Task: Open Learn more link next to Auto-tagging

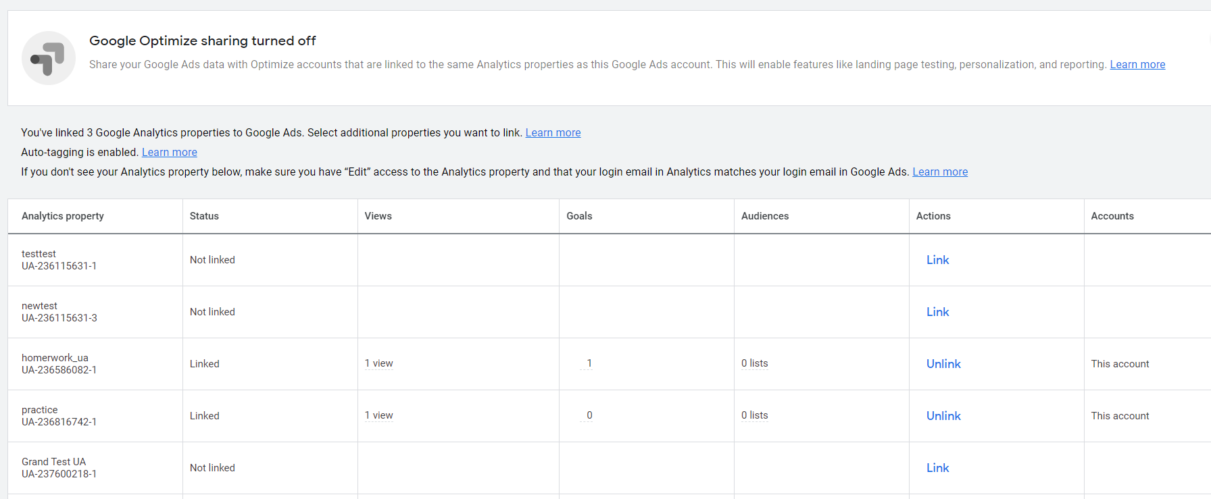Action: (169, 152)
